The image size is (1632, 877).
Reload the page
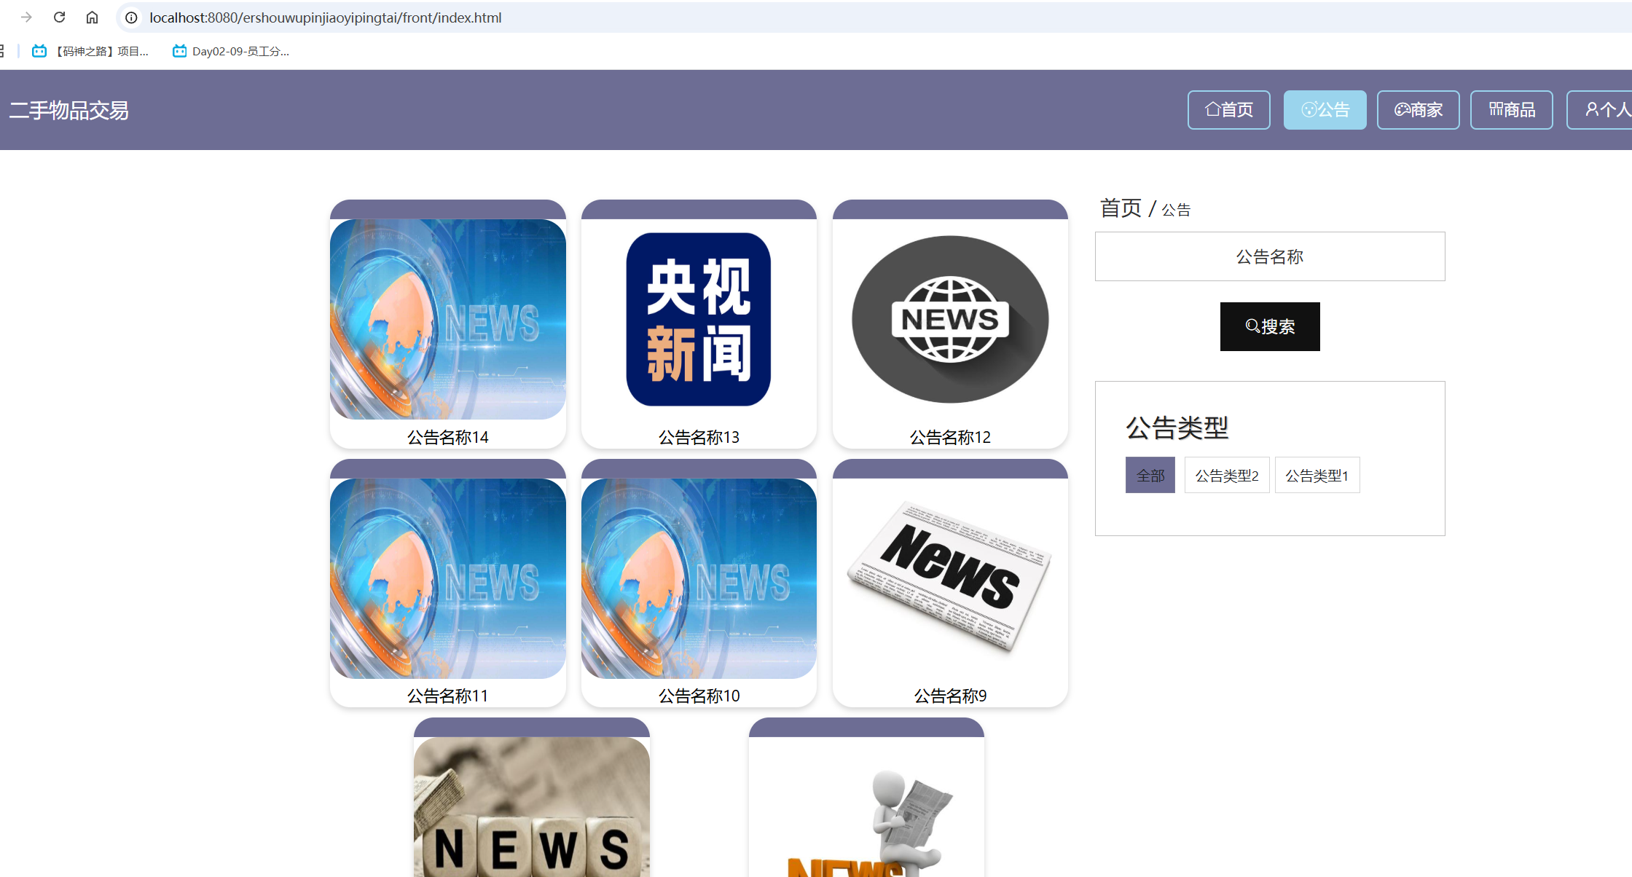(60, 17)
